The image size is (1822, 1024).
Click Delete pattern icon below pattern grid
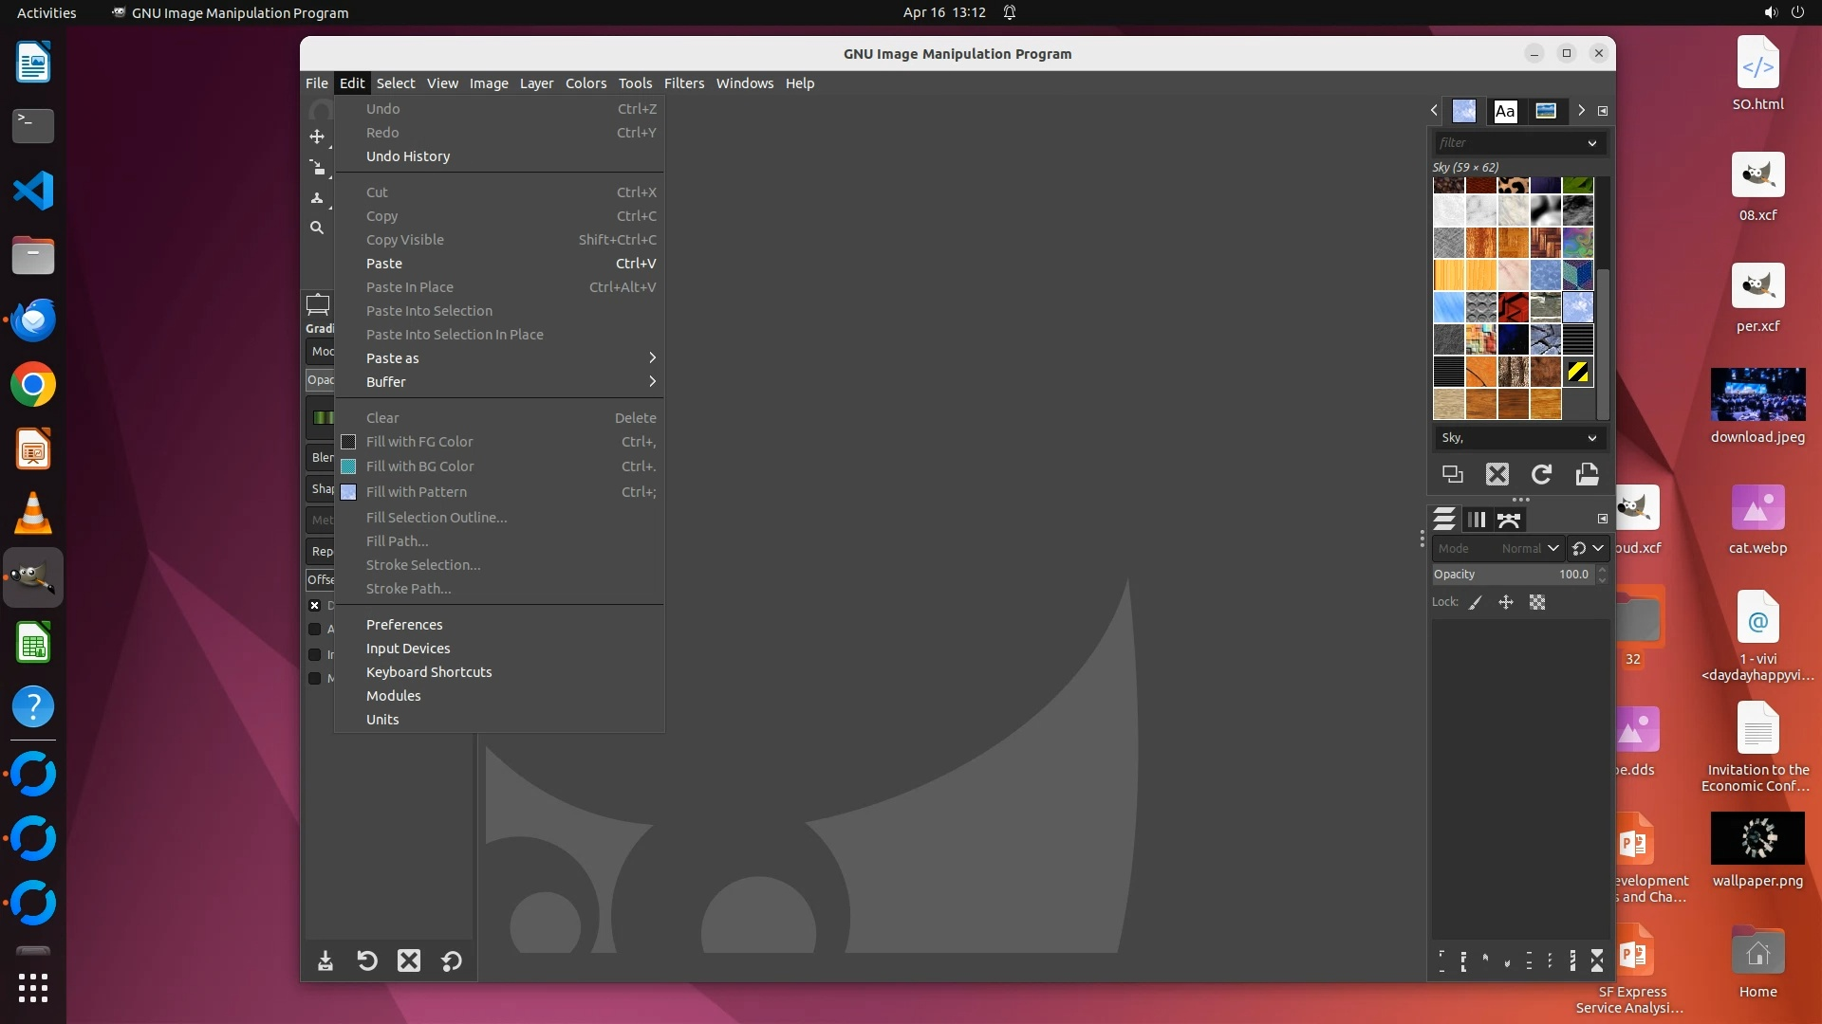pos(1497,474)
